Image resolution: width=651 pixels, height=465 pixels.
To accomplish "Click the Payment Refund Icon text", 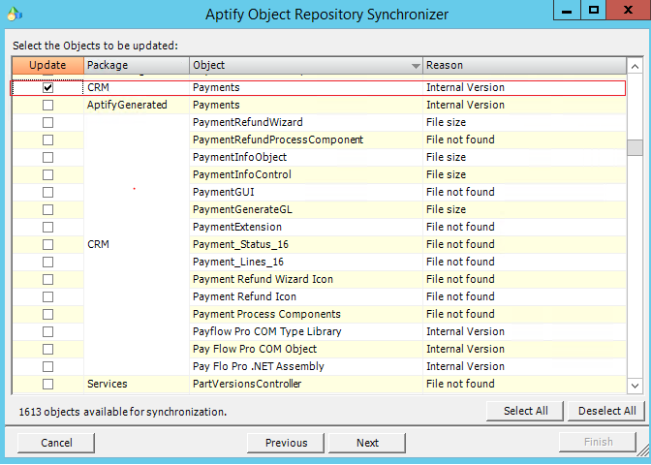I will 244,296.
